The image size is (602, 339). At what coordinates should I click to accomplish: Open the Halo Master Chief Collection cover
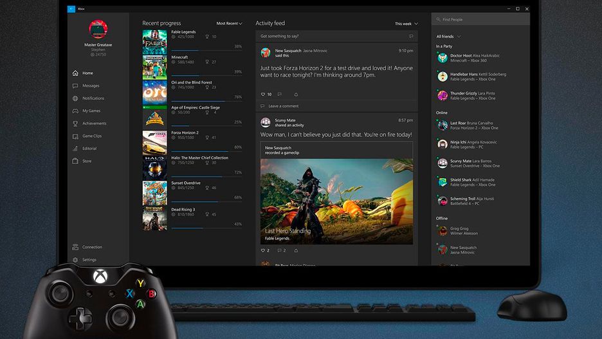click(155, 168)
